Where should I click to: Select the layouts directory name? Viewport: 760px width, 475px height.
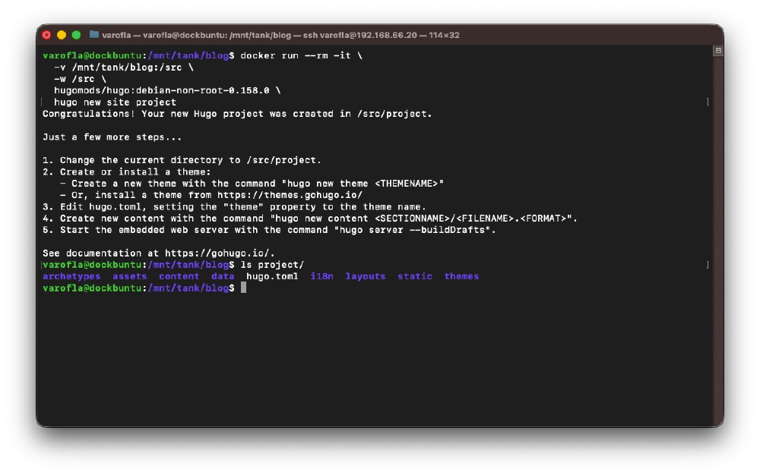[366, 277]
